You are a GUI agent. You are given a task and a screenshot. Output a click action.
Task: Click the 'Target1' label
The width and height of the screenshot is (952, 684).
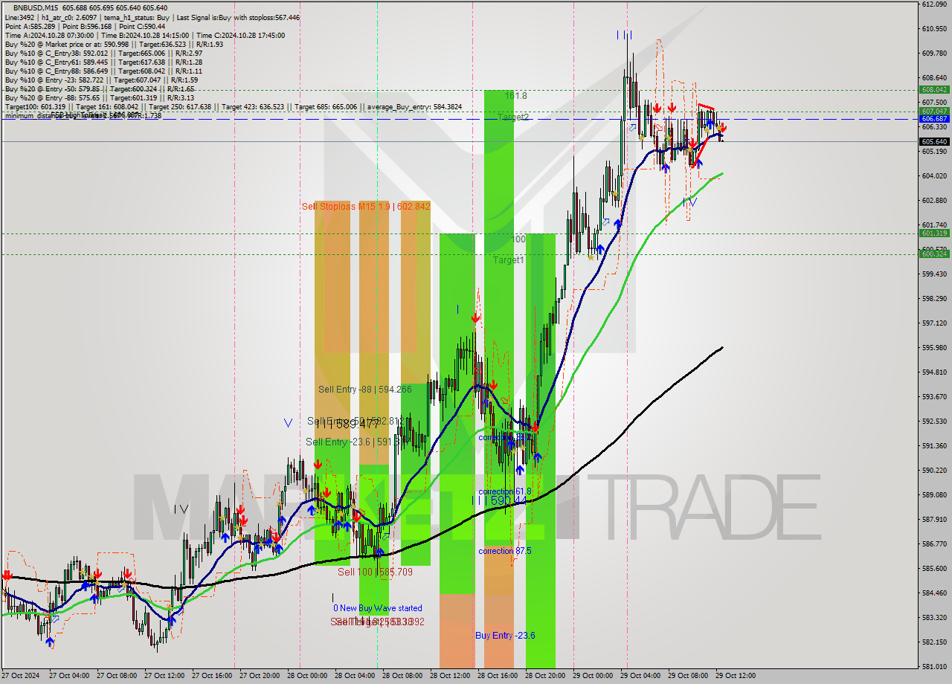[x=508, y=260]
